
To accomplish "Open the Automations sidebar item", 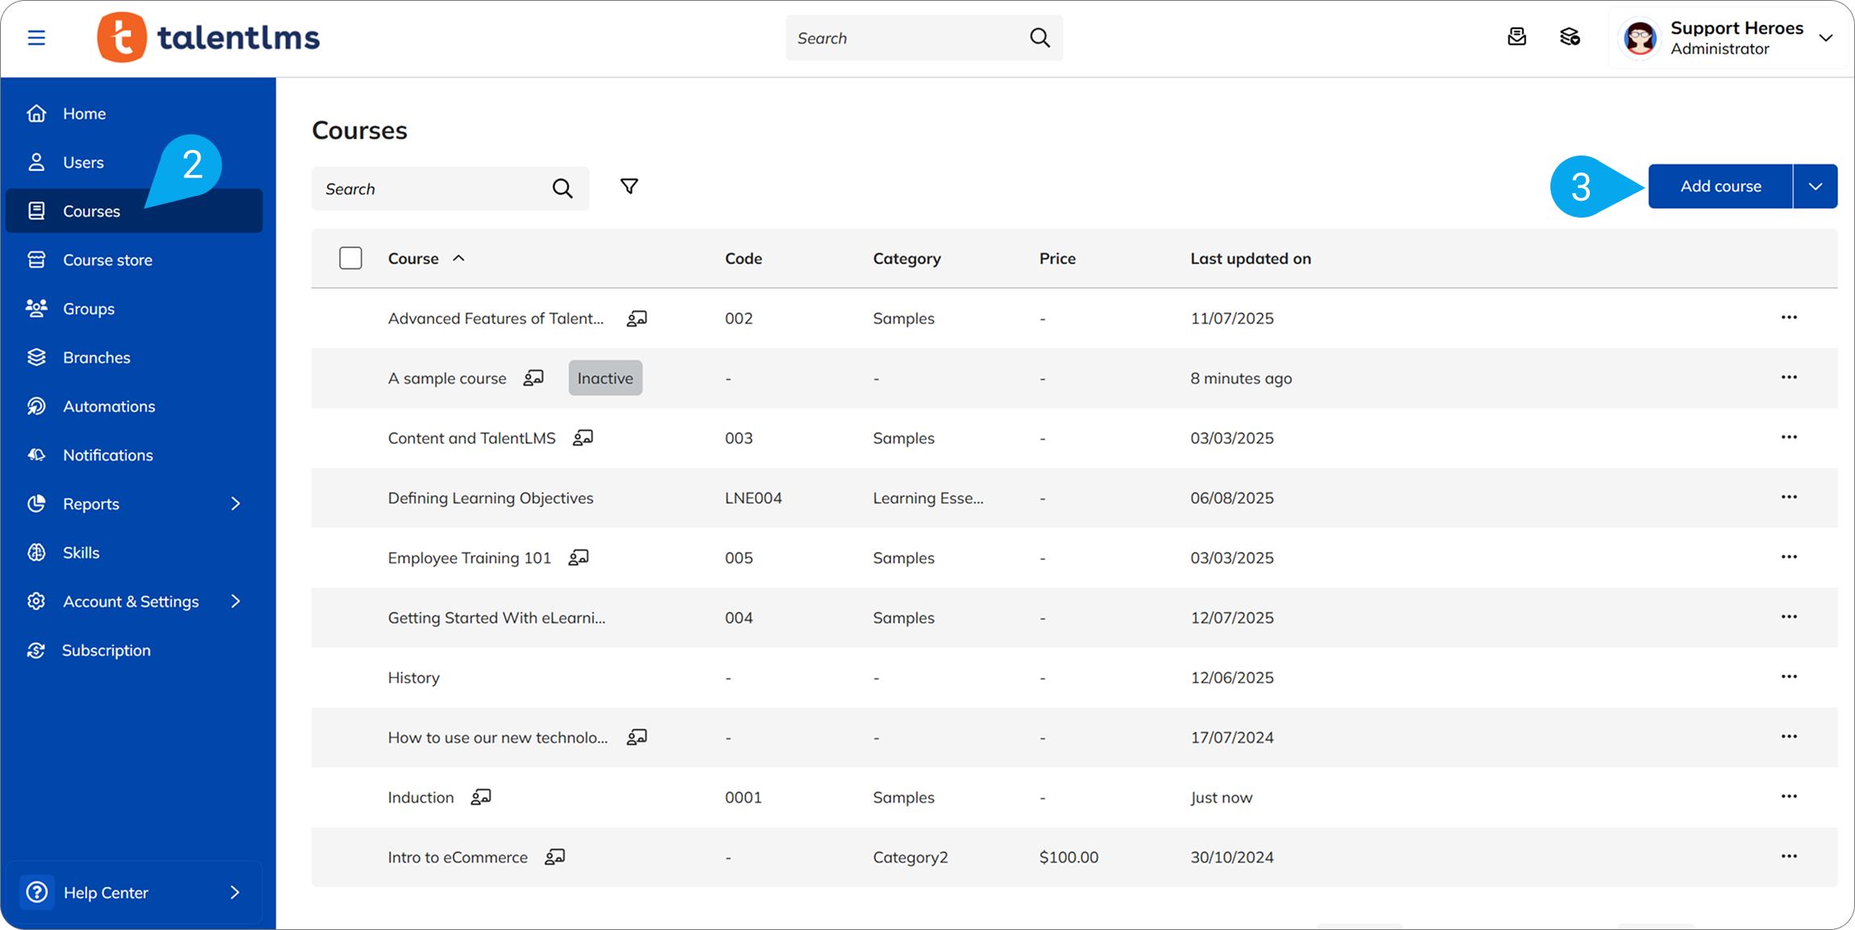I will [109, 406].
